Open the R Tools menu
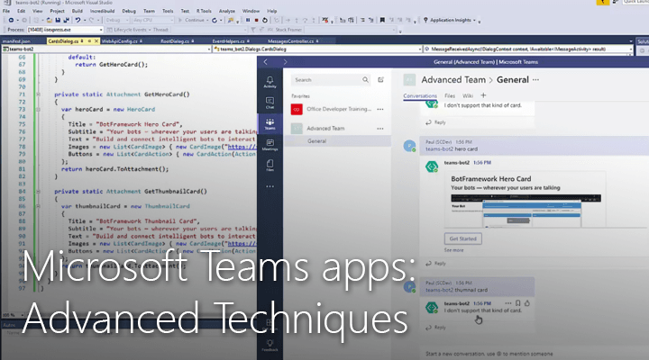This screenshot has height=360, width=649. tap(204, 11)
